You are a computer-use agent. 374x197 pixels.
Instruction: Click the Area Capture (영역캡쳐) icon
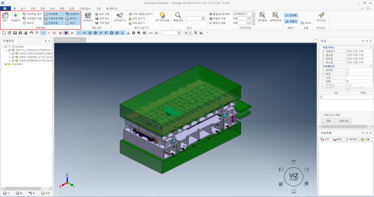262,15
